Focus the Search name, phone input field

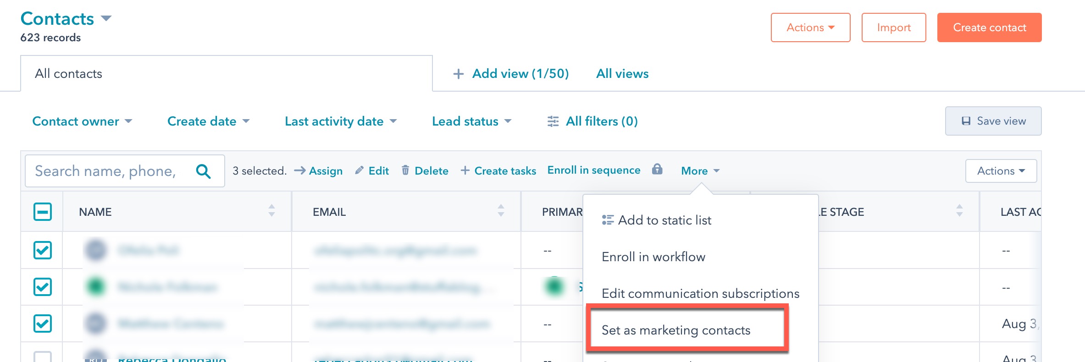pos(108,171)
